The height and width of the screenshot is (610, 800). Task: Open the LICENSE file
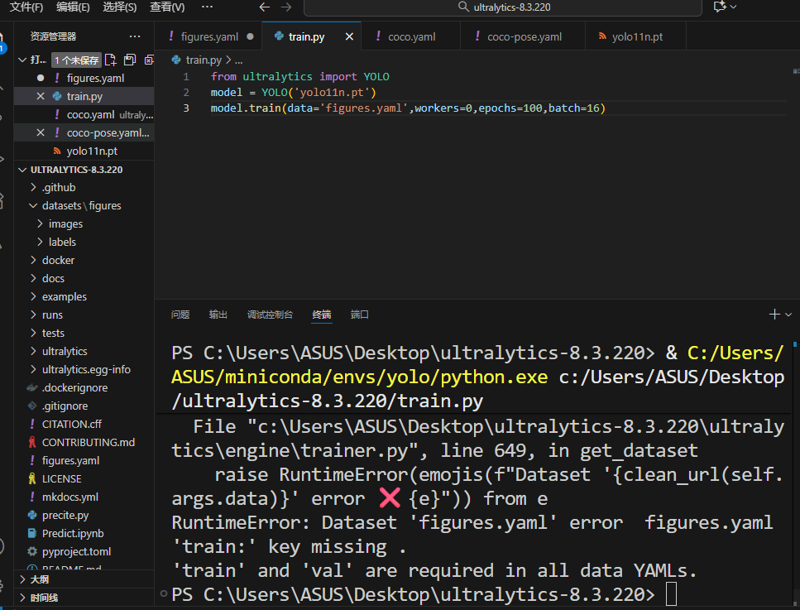(x=62, y=478)
